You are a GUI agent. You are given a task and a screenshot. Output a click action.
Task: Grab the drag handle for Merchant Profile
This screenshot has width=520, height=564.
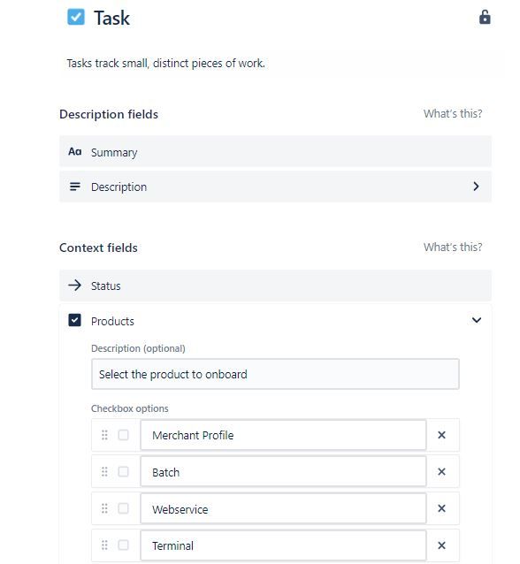click(104, 435)
